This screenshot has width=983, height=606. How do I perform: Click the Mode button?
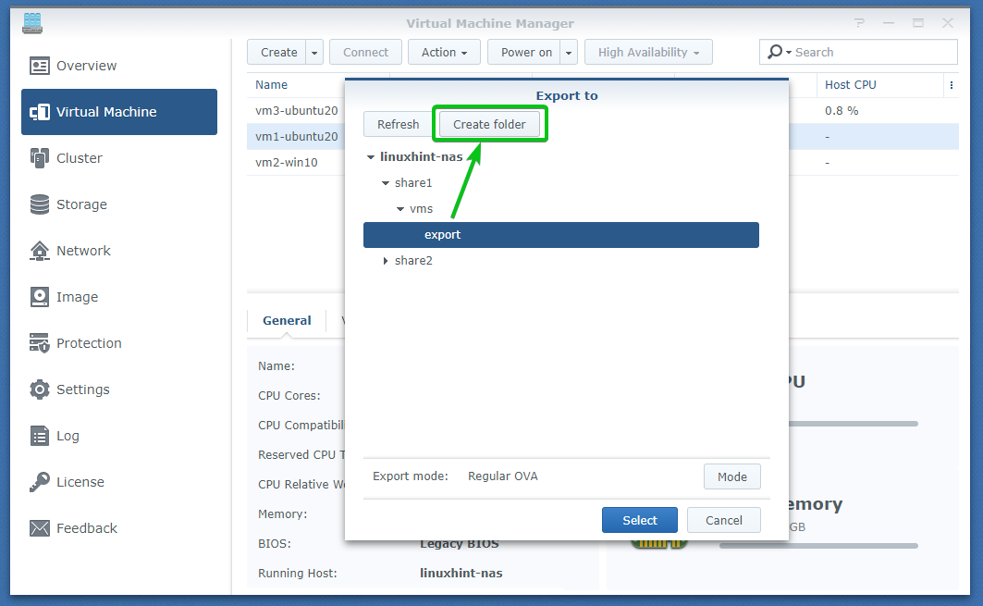click(x=731, y=476)
